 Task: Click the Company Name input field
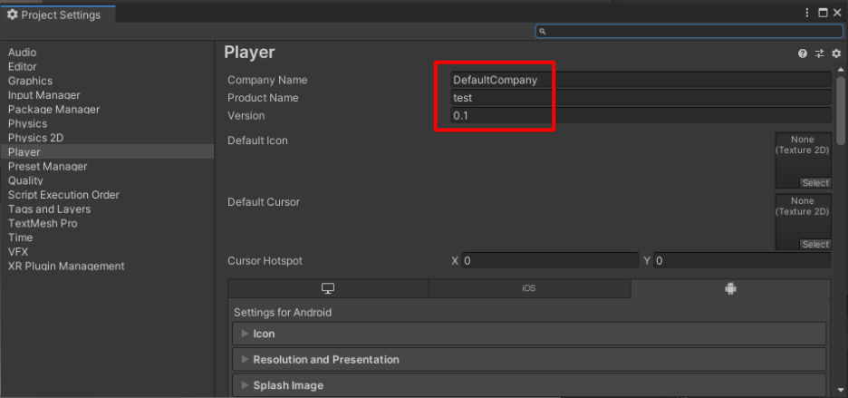pyautogui.click(x=641, y=80)
